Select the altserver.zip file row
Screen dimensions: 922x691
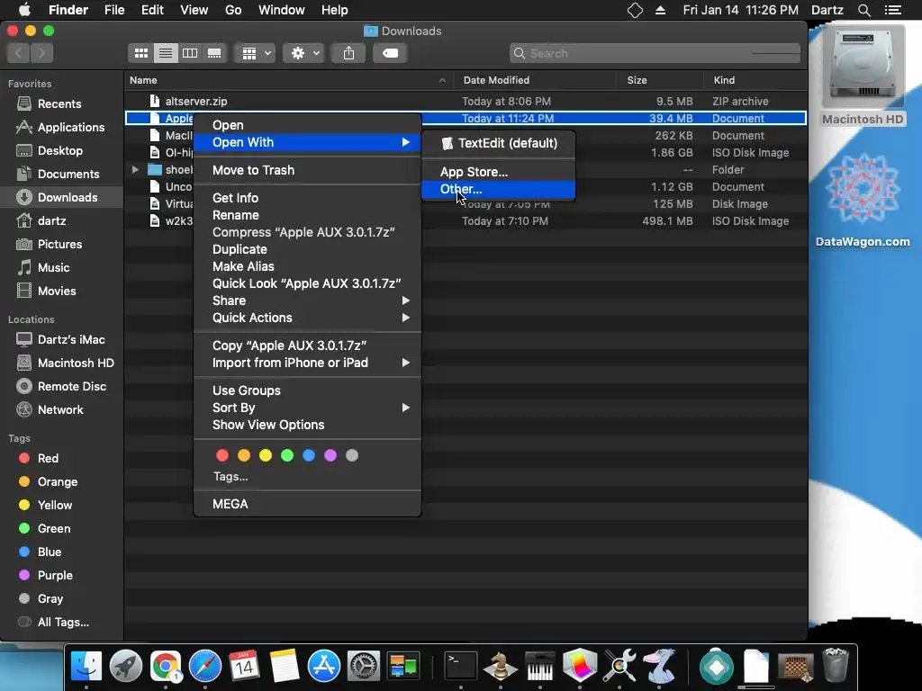(466, 102)
